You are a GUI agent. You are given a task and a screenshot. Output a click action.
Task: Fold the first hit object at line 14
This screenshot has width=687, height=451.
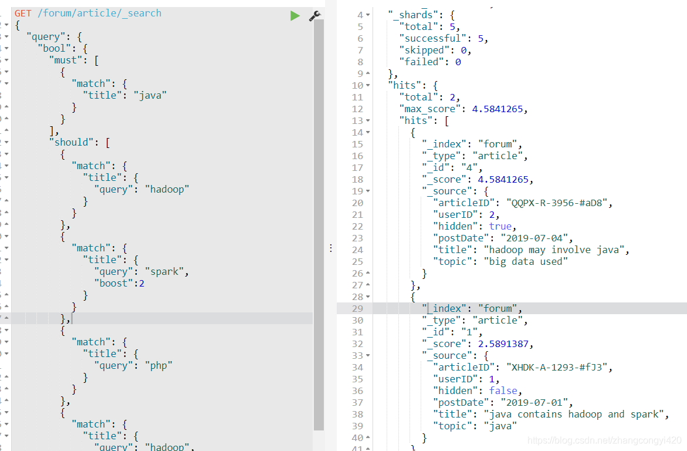pos(369,132)
